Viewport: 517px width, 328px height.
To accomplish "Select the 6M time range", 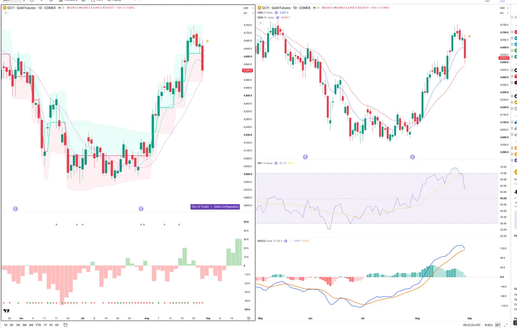I will click(x=31, y=325).
